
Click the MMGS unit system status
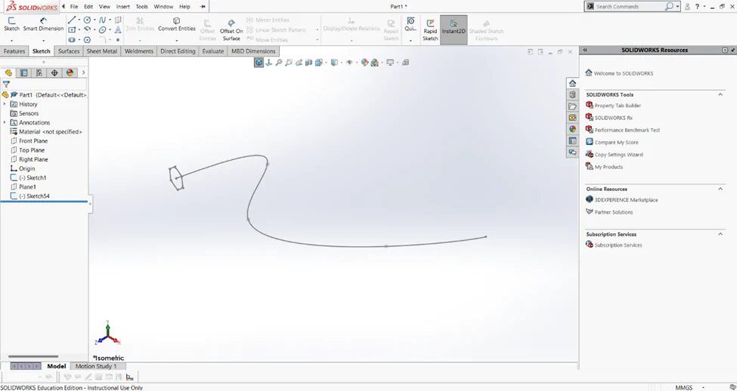(x=684, y=388)
